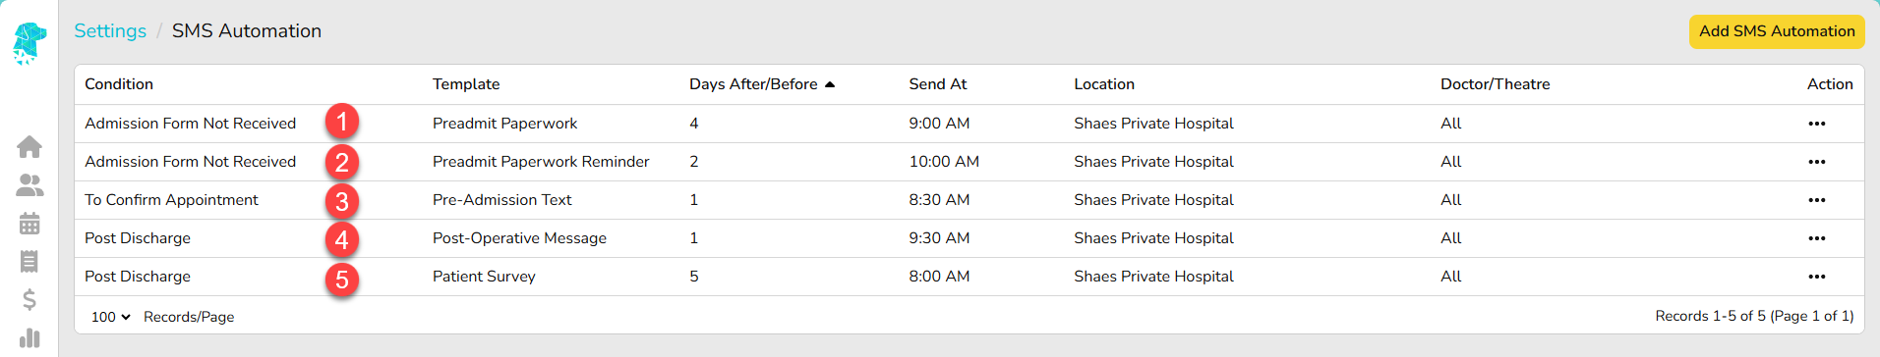Go to Settings breadcrumb link
Viewport: 1880px width, 357px height.
pos(110,30)
